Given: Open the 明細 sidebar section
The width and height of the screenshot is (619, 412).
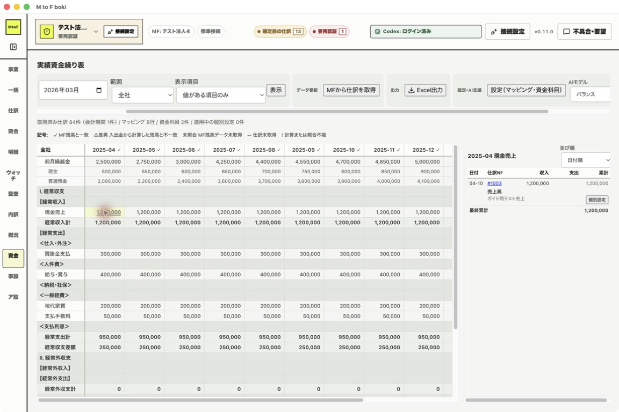Looking at the screenshot, I should point(13,151).
